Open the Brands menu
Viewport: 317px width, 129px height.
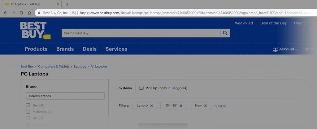coord(65,49)
